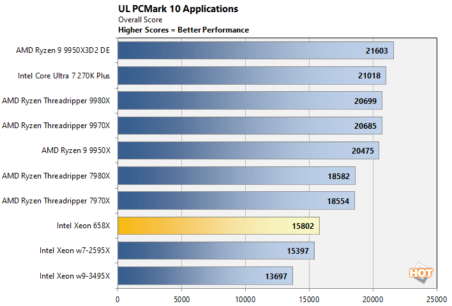The height and width of the screenshot is (306, 452).
Task: Select the 'AMD Ryzen Threadripper 9970X' label
Action: pyautogui.click(x=56, y=126)
